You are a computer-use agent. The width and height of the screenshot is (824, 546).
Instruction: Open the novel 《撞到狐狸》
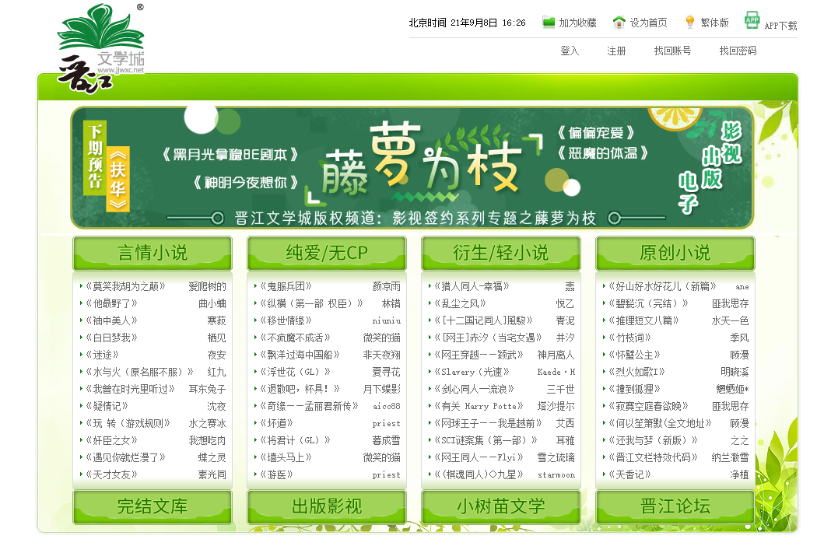(634, 389)
